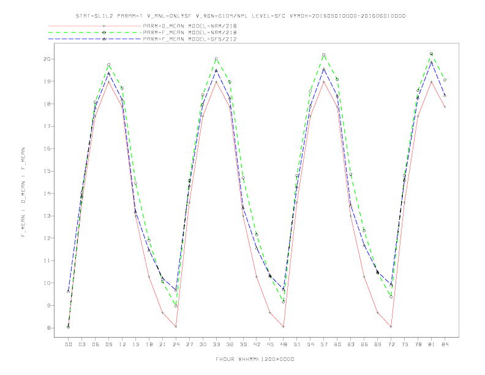The width and height of the screenshot is (485, 375).
Task: Click x-axis tick label 39
Action: pos(243,344)
